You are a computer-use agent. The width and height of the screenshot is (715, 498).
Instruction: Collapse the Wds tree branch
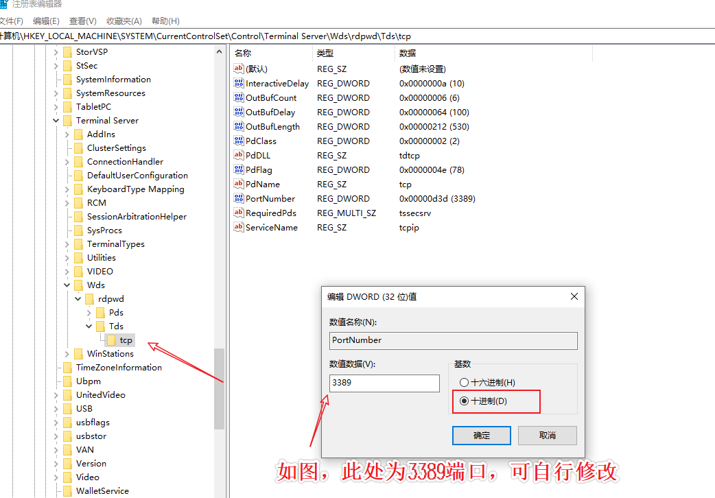(x=67, y=285)
